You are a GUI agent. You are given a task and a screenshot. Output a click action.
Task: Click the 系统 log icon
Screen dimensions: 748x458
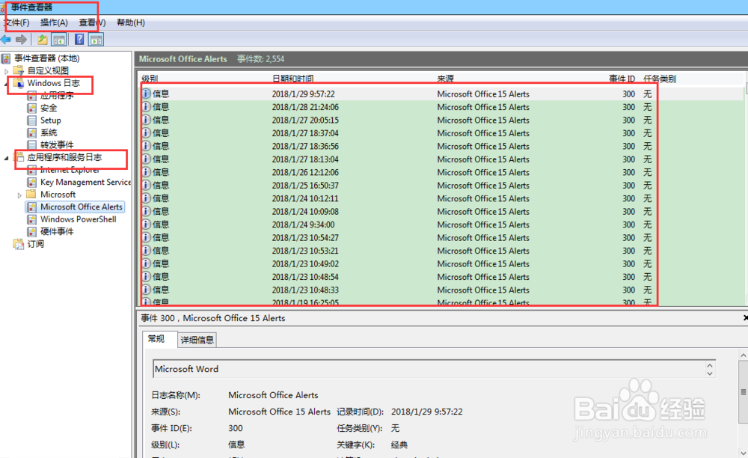32,132
